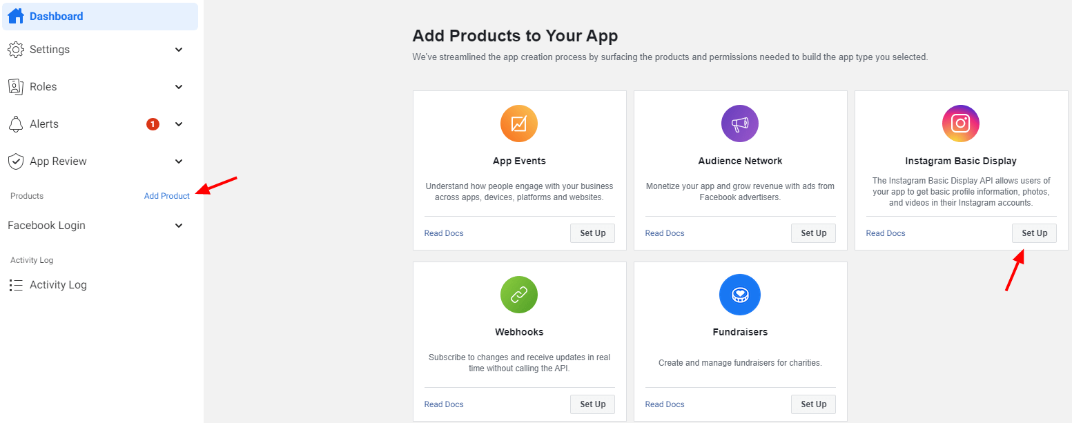Click the Dashboard home icon
1072x423 pixels.
click(16, 16)
